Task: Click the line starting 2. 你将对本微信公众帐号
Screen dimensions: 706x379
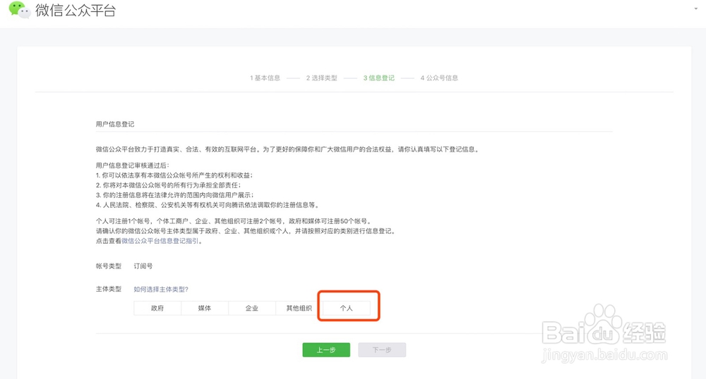Action: 169,185
